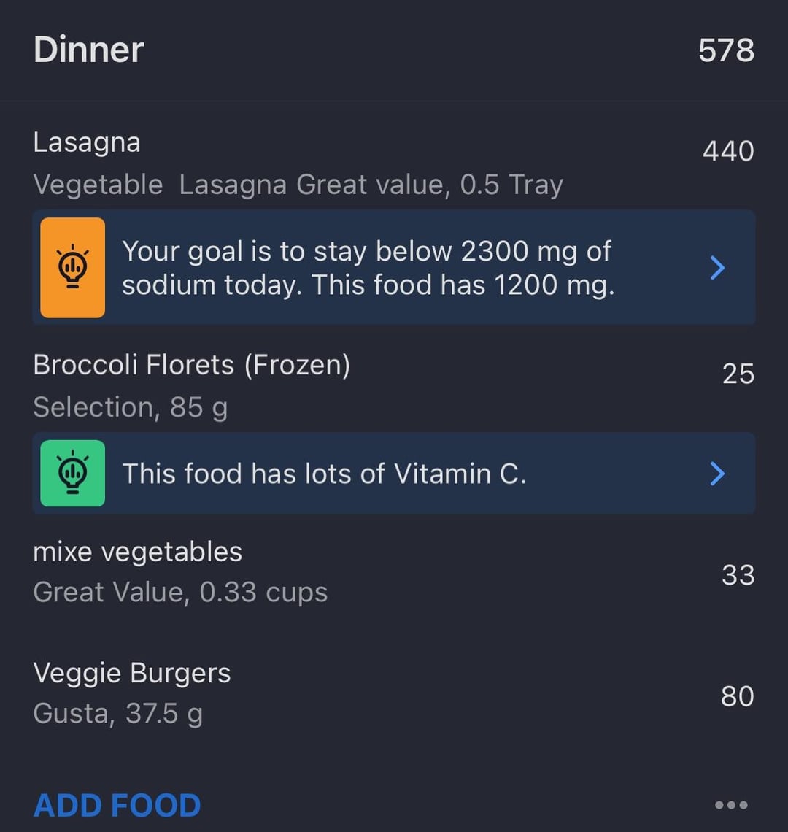Open the "This food has lots of Vitamin C" message
The width and height of the screenshot is (788, 832).
(x=324, y=474)
